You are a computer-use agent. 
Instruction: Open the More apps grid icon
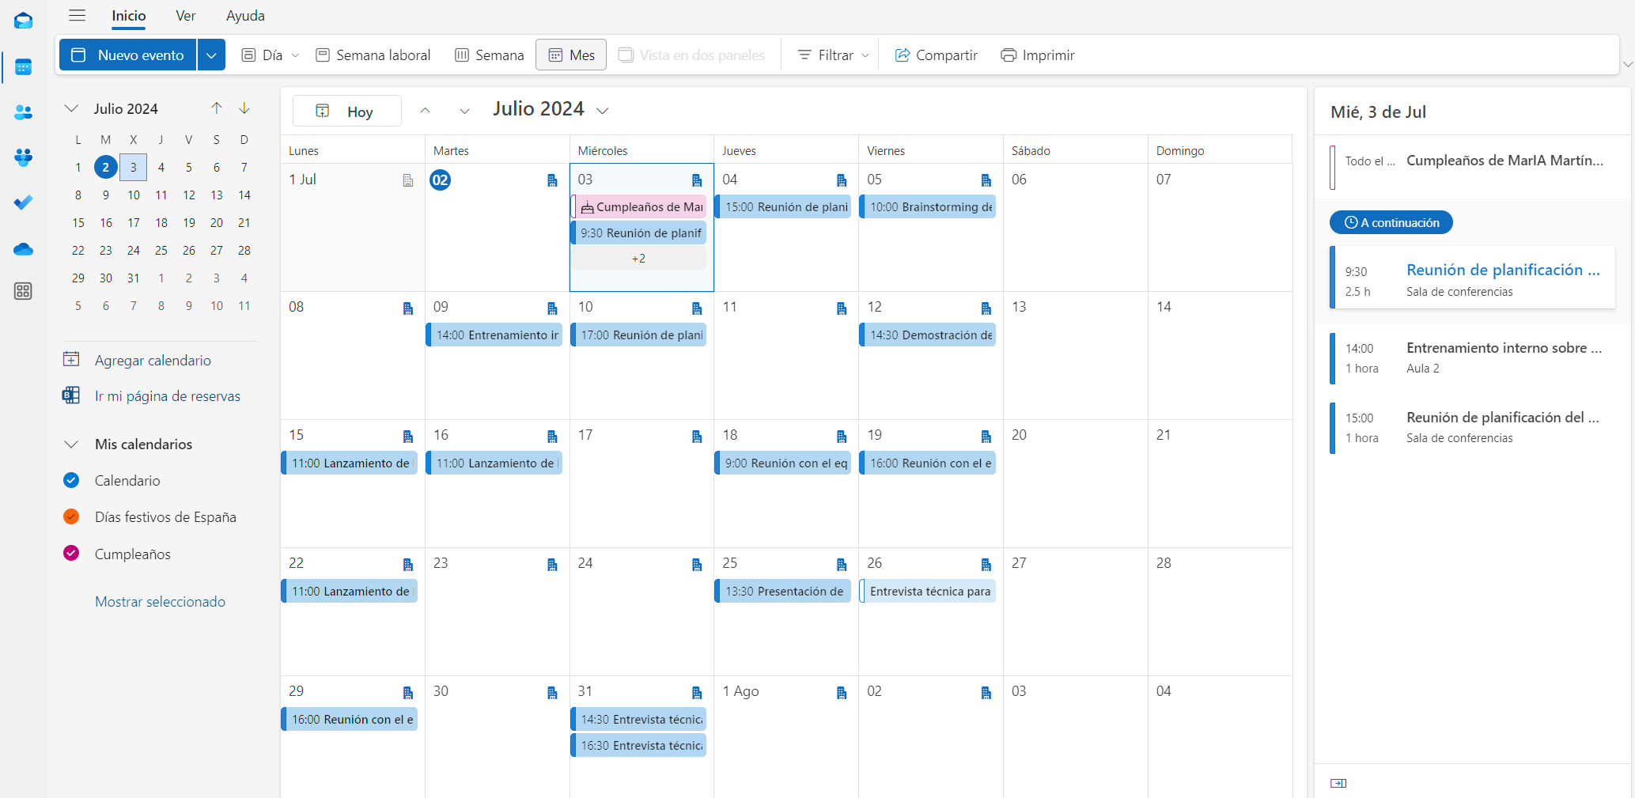tap(23, 291)
